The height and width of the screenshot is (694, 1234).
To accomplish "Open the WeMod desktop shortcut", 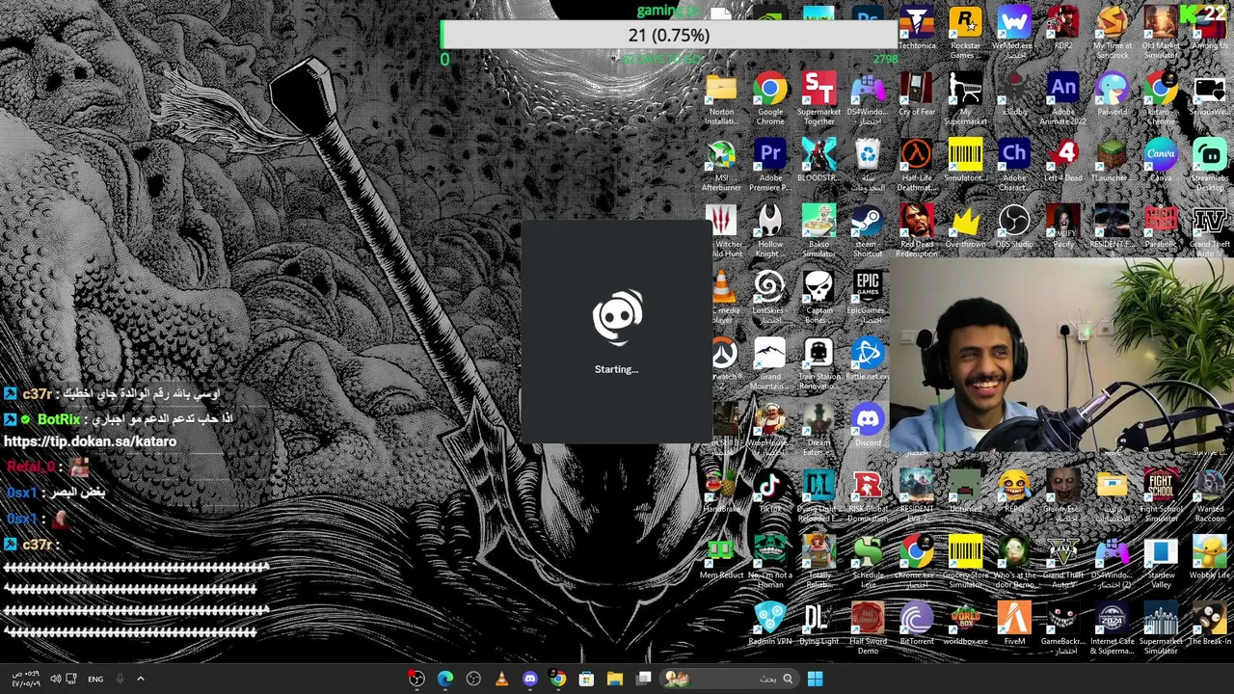I will click(1014, 31).
